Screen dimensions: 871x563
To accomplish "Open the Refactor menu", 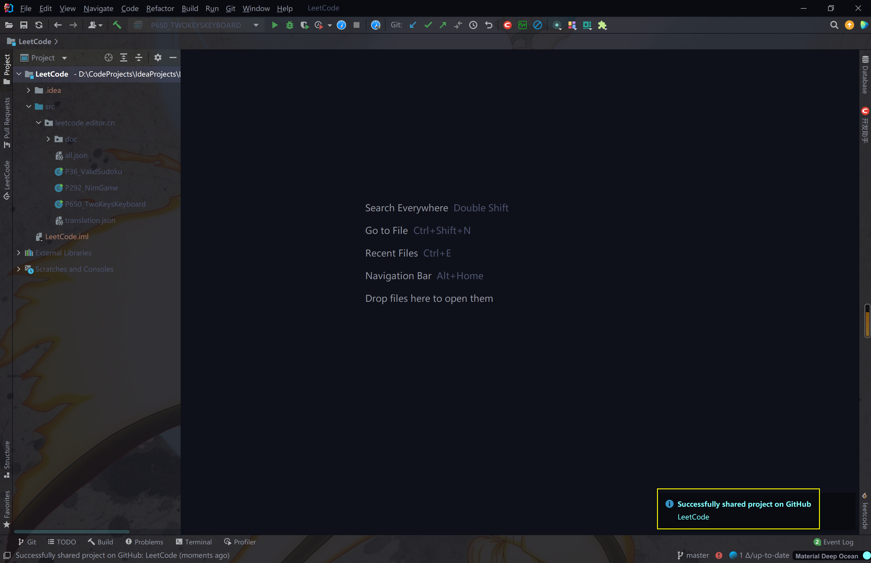I will tap(160, 8).
